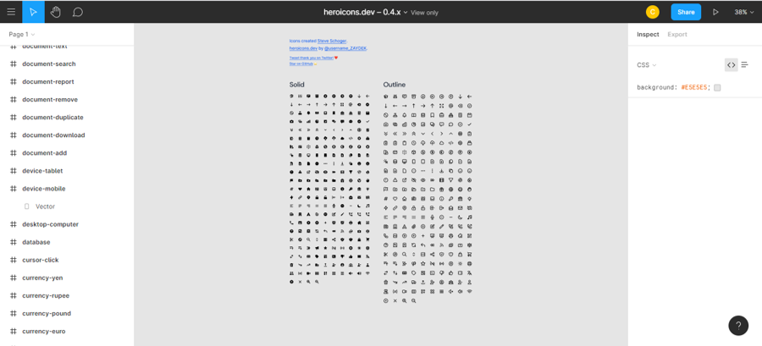Open the help question mark button

click(737, 326)
